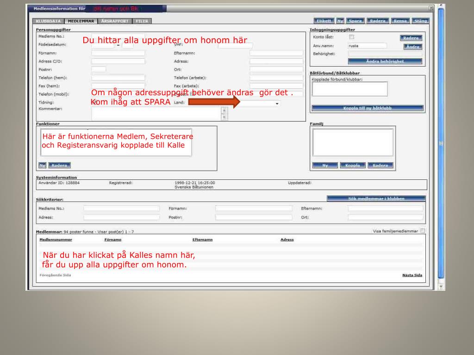Click the Förnamn search field in Sökkriterier
The height and width of the screenshot is (355, 474).
(254, 208)
